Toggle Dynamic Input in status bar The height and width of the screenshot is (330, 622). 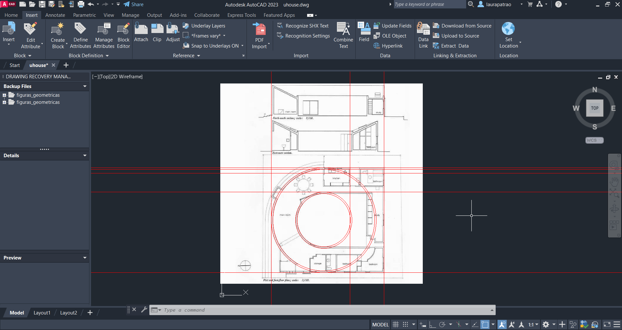coord(422,324)
